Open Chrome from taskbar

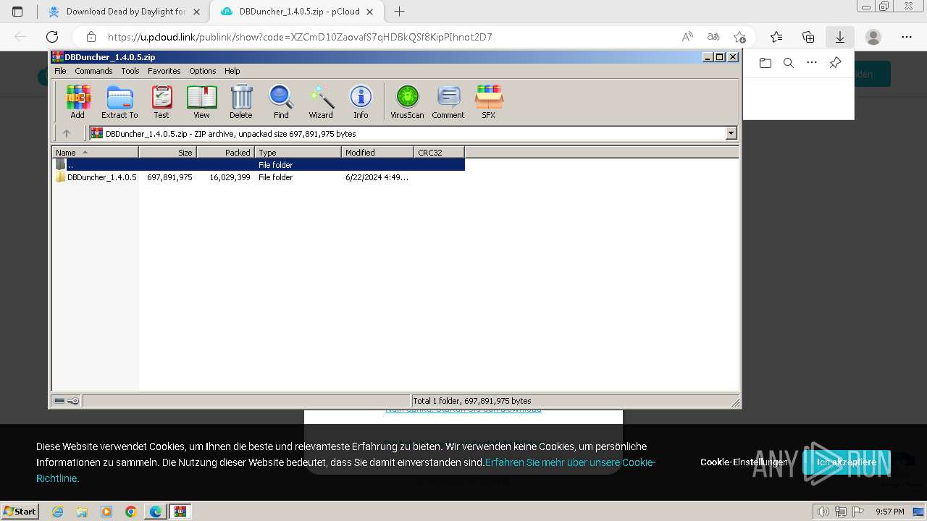pos(131,512)
